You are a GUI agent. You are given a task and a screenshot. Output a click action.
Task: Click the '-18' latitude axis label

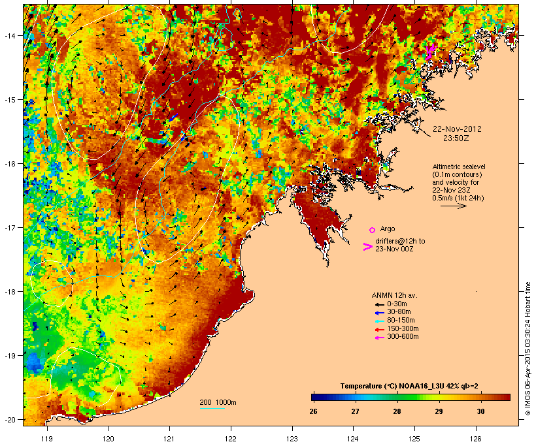(9, 292)
